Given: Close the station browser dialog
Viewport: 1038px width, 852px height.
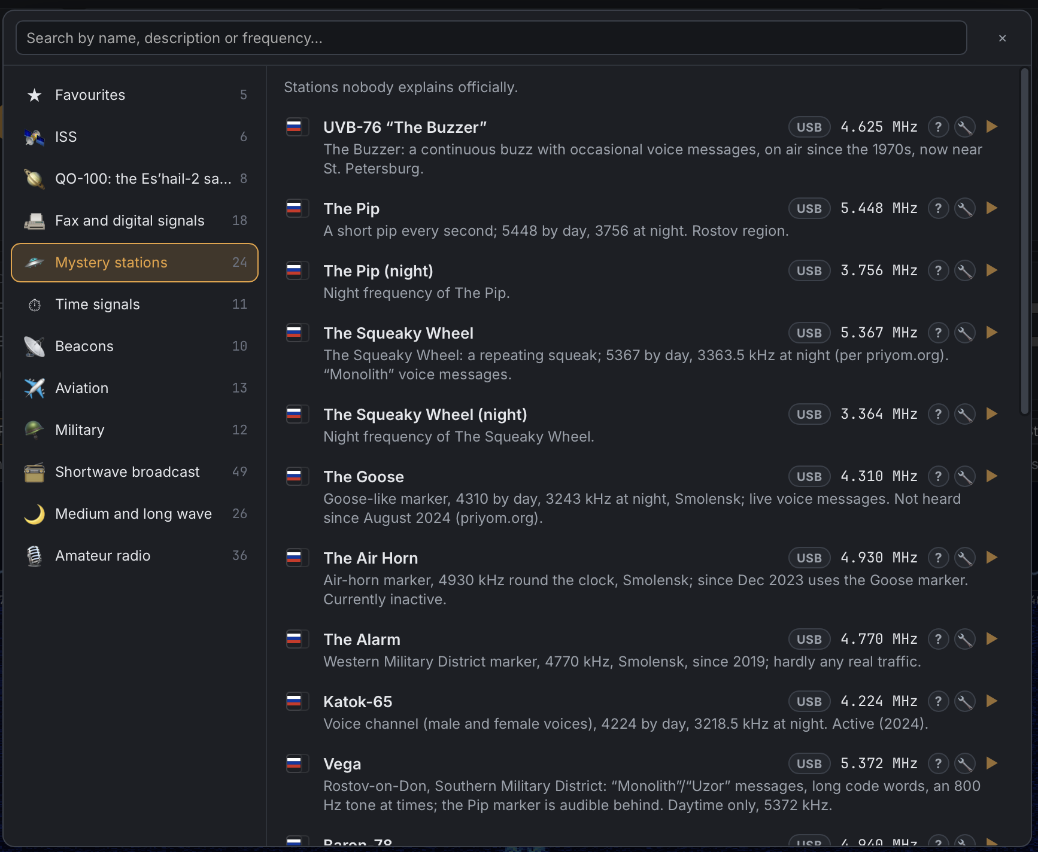Looking at the screenshot, I should tap(1002, 38).
